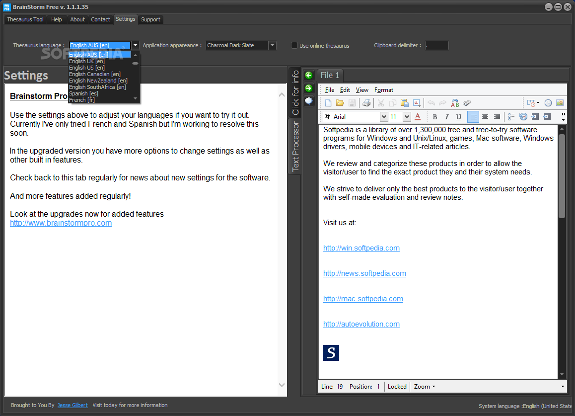Select center alignment
The height and width of the screenshot is (416, 575).
[485, 117]
